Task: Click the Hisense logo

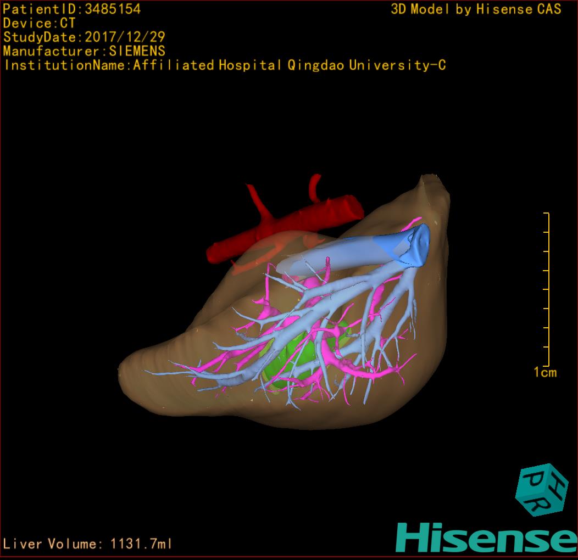Action: [x=487, y=537]
